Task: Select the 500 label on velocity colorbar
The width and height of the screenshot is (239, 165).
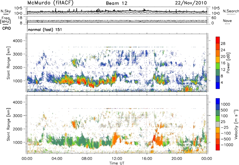Action: tap(224, 110)
